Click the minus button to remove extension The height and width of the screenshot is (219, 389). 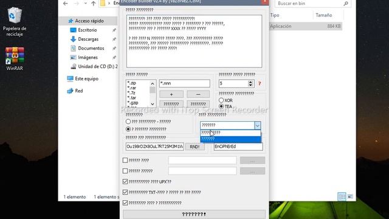(198, 94)
